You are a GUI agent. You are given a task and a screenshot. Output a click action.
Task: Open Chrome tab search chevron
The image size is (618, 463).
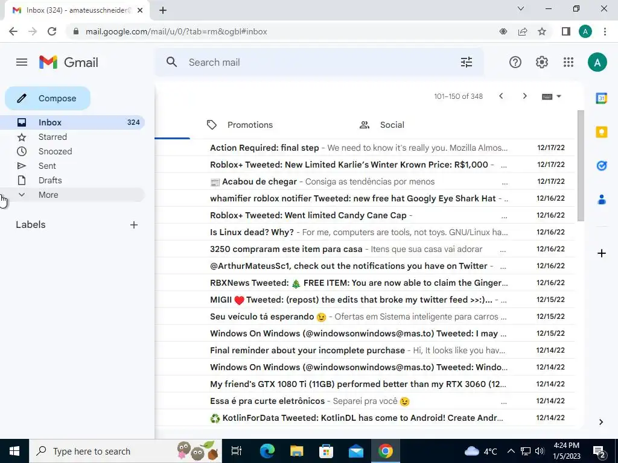coord(521,8)
